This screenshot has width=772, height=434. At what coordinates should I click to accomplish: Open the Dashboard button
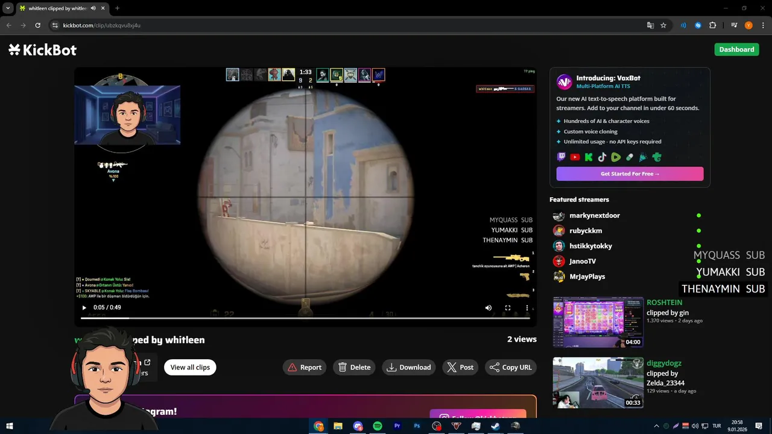tap(736, 49)
